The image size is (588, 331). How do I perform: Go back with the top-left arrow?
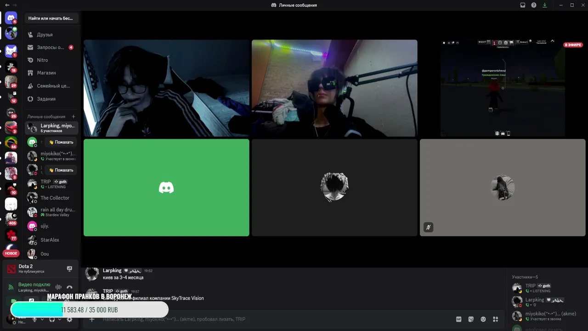click(x=7, y=5)
